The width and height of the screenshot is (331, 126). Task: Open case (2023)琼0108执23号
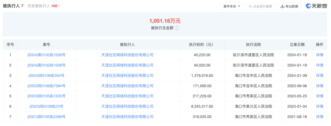pyautogui.click(x=47, y=106)
